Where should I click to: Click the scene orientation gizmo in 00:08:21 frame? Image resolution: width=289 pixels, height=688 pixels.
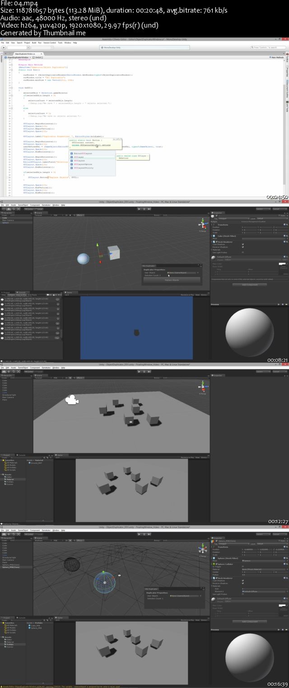coord(203,224)
